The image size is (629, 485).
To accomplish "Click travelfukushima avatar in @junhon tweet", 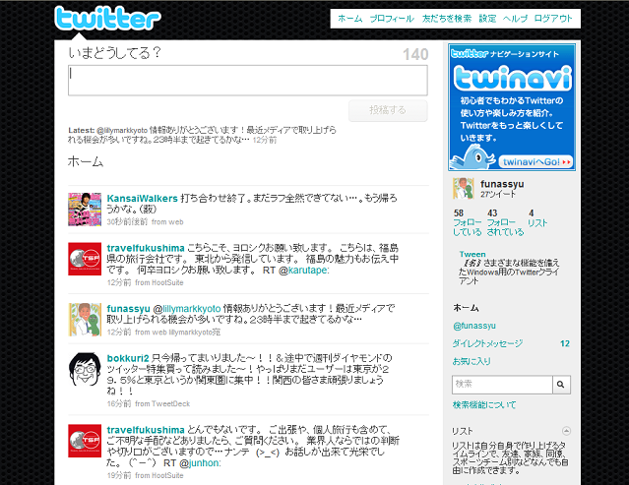I will 85,441.
